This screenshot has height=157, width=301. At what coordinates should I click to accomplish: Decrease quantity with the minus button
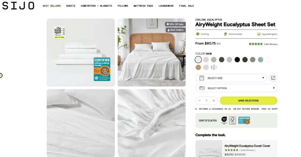[200, 101]
